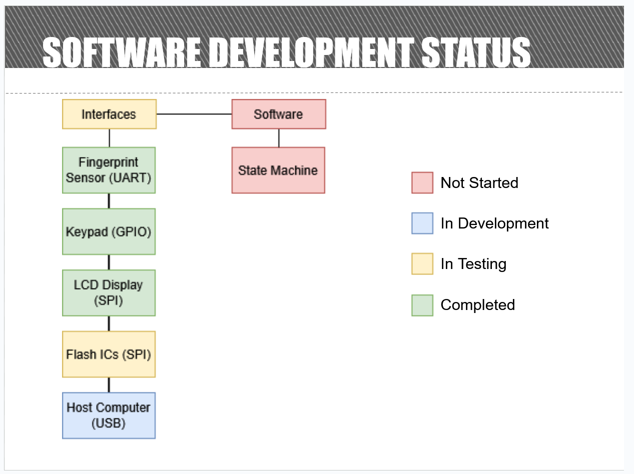The height and width of the screenshot is (474, 634).
Task: Click the Not Started legend label
Action: (x=479, y=183)
